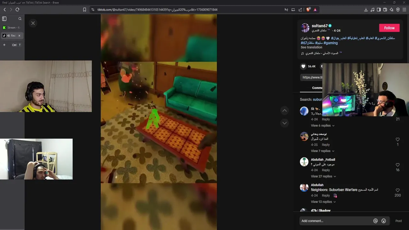This screenshot has height=230, width=409.
Task: Go back with the browser back arrow
Action: click(x=5, y=10)
